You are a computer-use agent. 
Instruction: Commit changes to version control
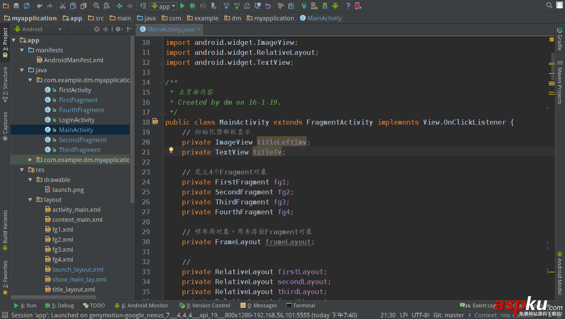[x=237, y=6]
